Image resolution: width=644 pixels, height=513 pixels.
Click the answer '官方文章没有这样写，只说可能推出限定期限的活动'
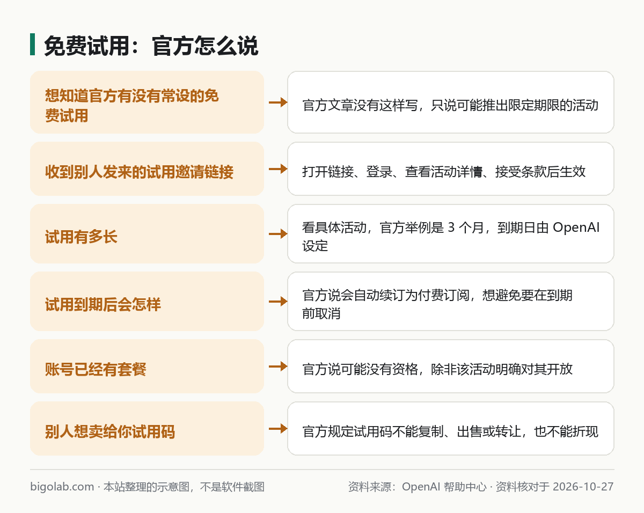451,102
